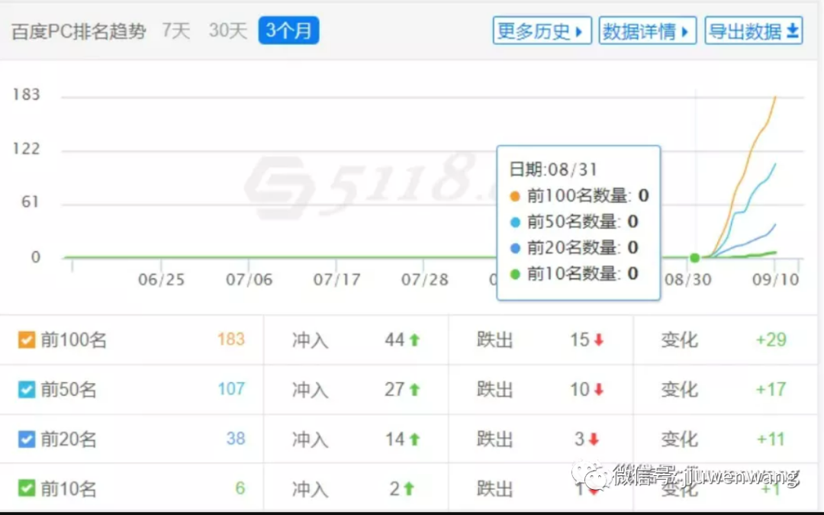824x515 pixels.
Task: Click the 变化 label in 前20名 row
Action: [680, 439]
